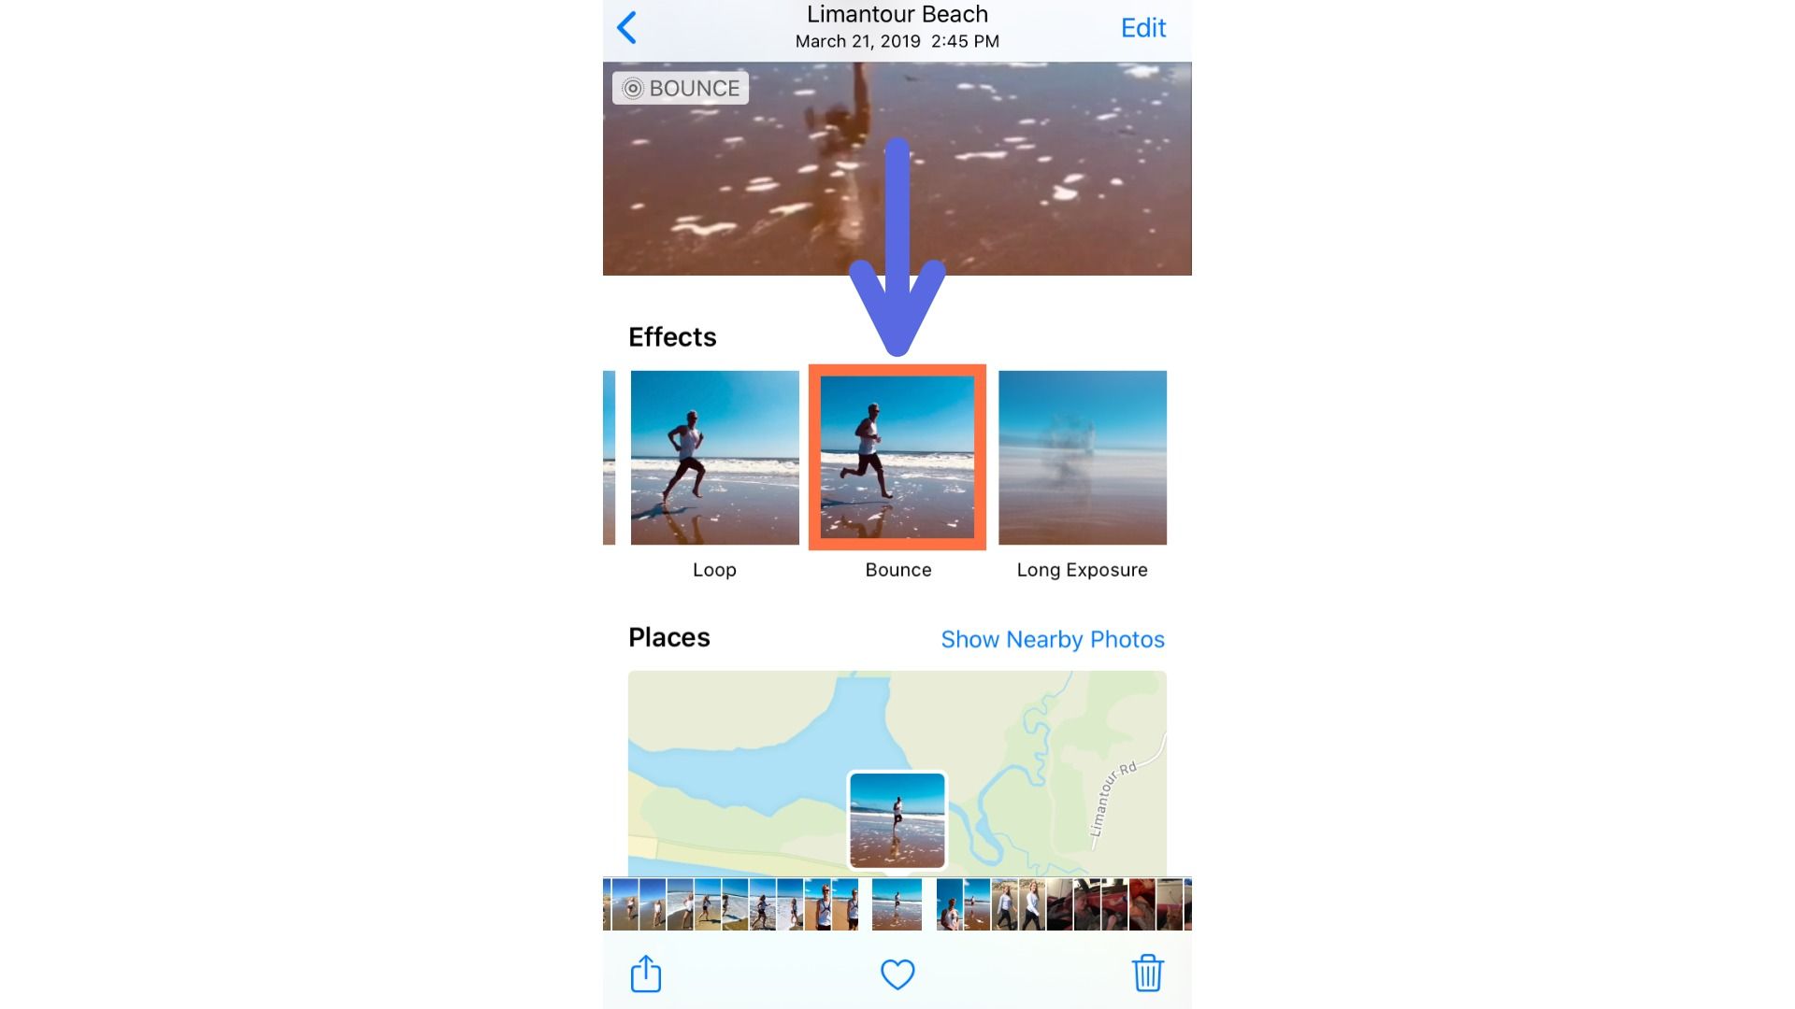Tap Edit to open editing tools
The width and height of the screenshot is (1795, 1009).
(1142, 27)
